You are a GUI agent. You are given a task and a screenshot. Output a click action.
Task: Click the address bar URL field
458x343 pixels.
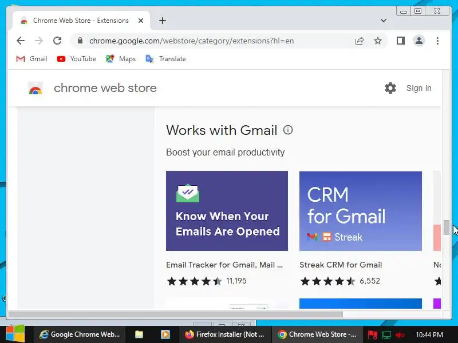[x=191, y=41]
